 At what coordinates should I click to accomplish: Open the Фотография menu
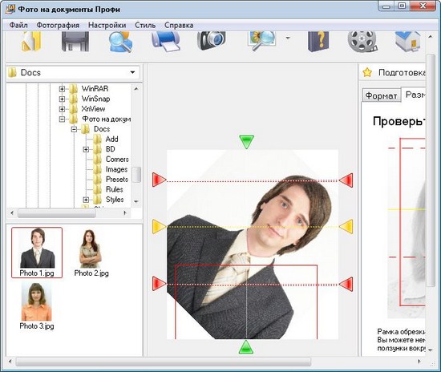click(58, 26)
